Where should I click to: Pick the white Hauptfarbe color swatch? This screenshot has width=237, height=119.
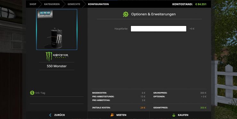(159, 29)
